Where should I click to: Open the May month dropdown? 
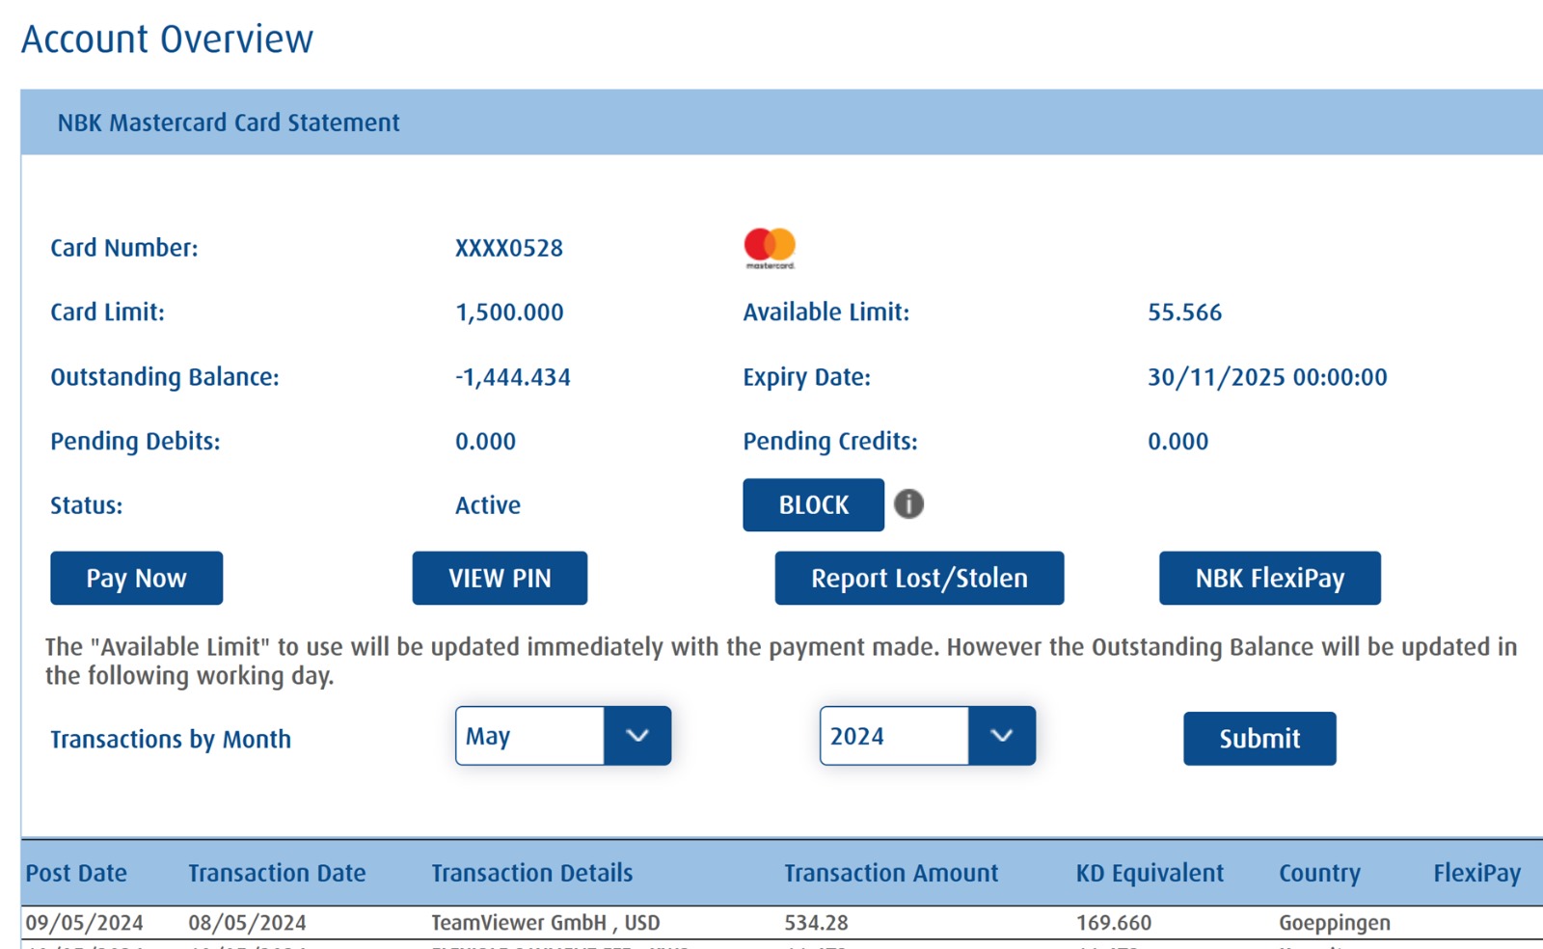[562, 736]
